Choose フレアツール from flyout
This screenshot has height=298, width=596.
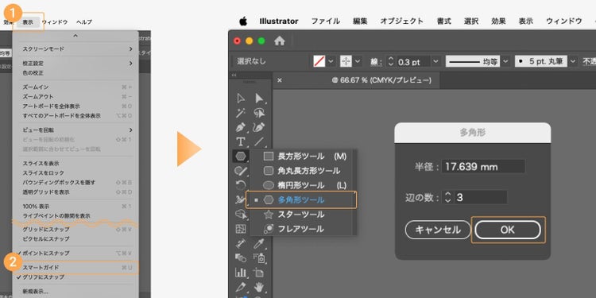pyautogui.click(x=303, y=229)
